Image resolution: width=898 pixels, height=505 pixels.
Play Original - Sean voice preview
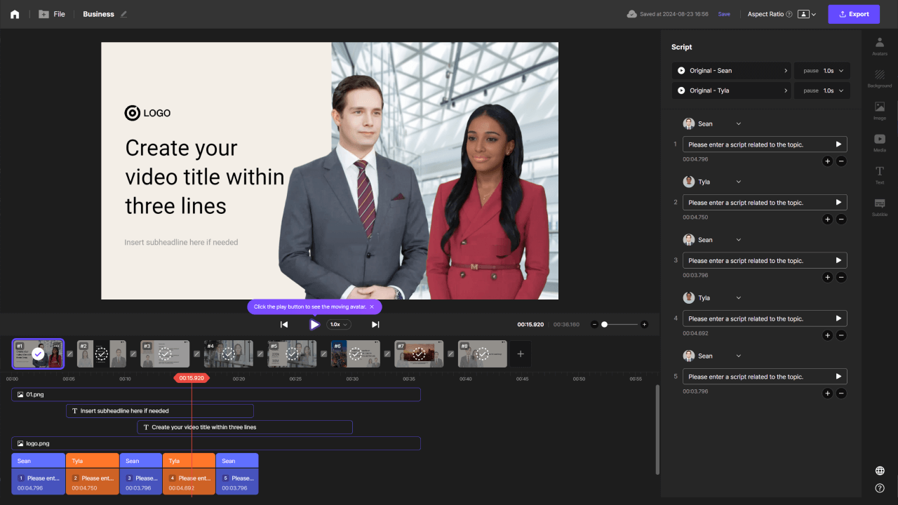coord(681,71)
